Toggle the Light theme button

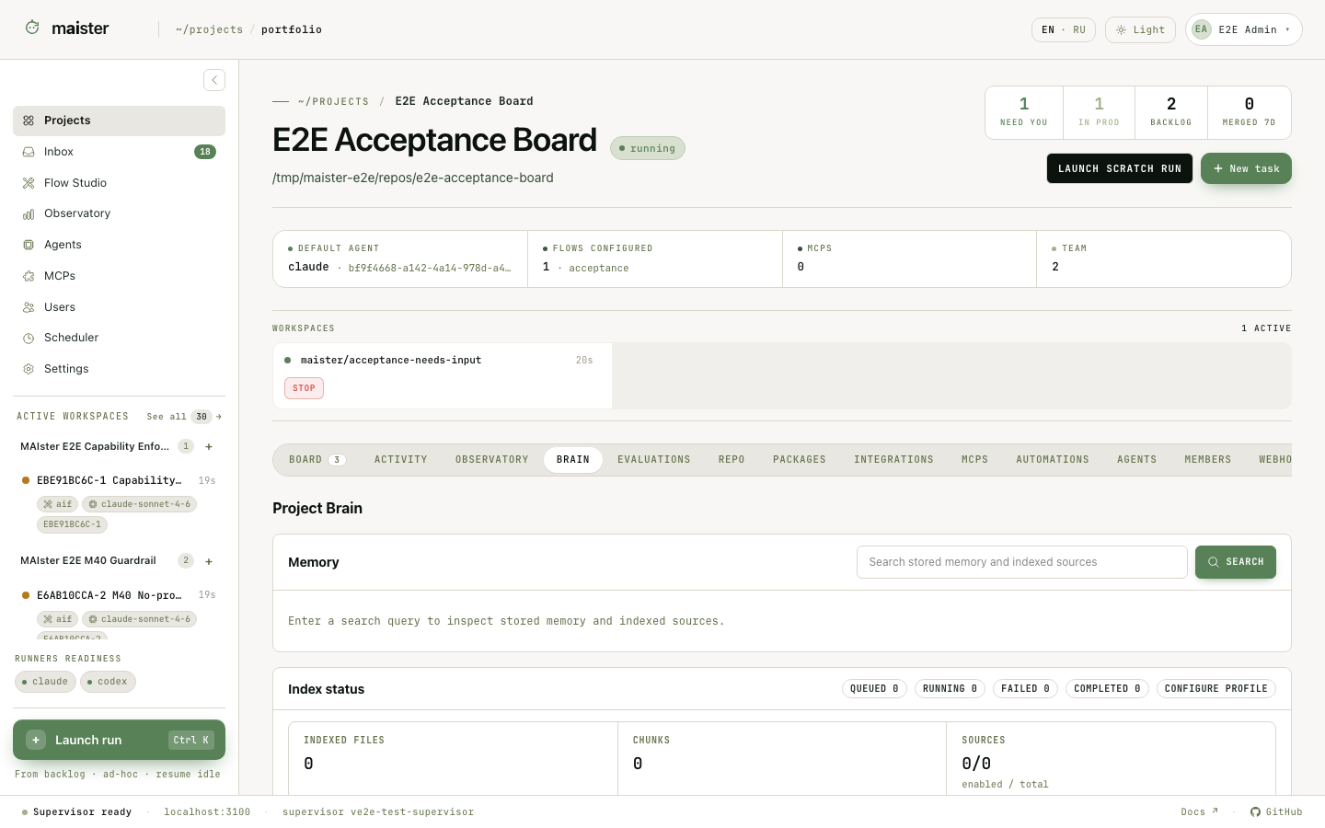[1140, 29]
